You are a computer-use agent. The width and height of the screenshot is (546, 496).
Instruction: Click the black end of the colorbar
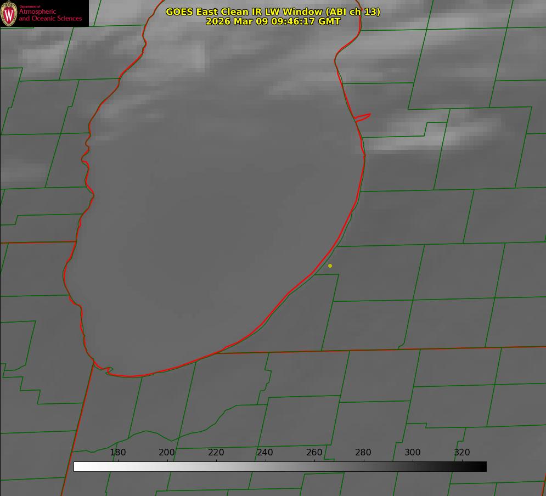(x=482, y=467)
